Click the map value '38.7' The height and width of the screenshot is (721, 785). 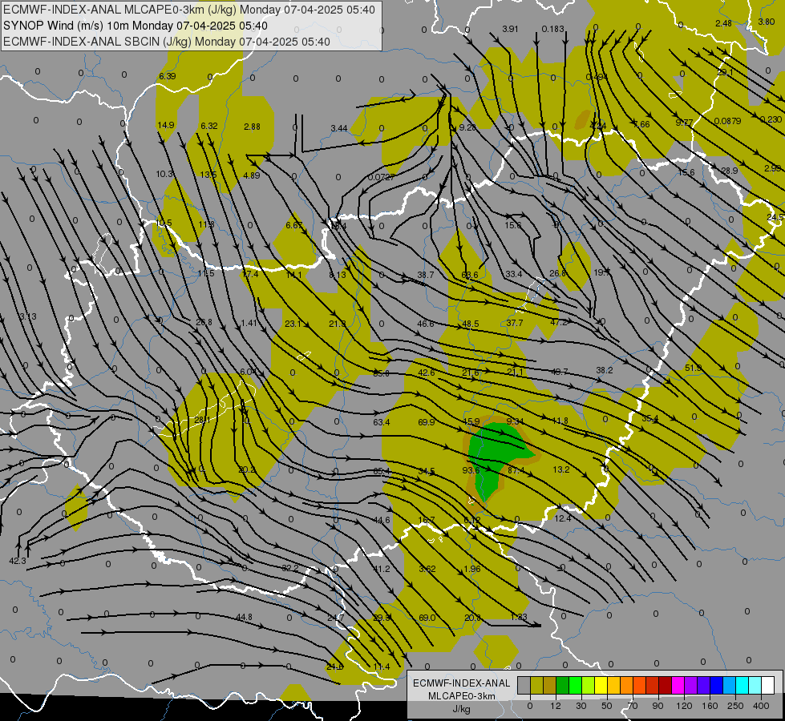426,275
